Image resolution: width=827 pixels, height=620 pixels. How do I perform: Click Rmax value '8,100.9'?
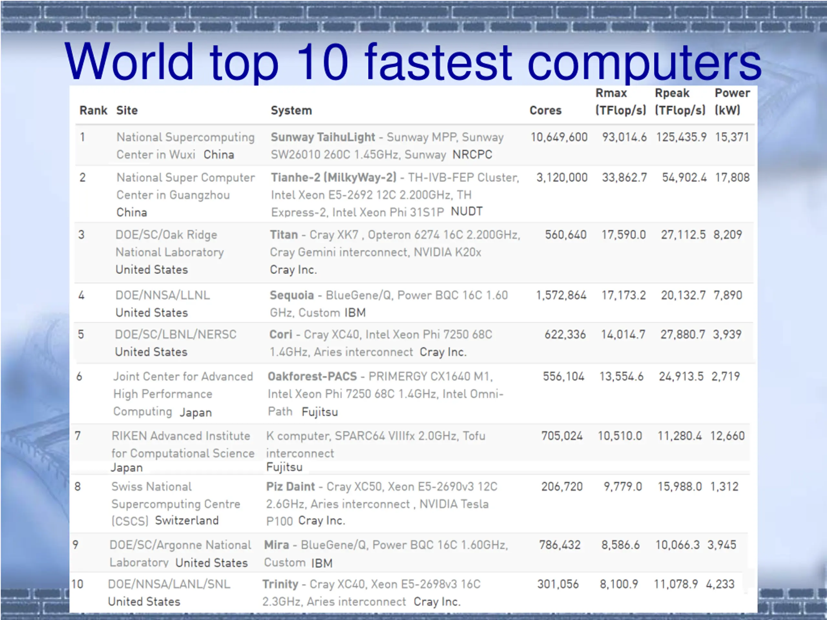point(619,584)
